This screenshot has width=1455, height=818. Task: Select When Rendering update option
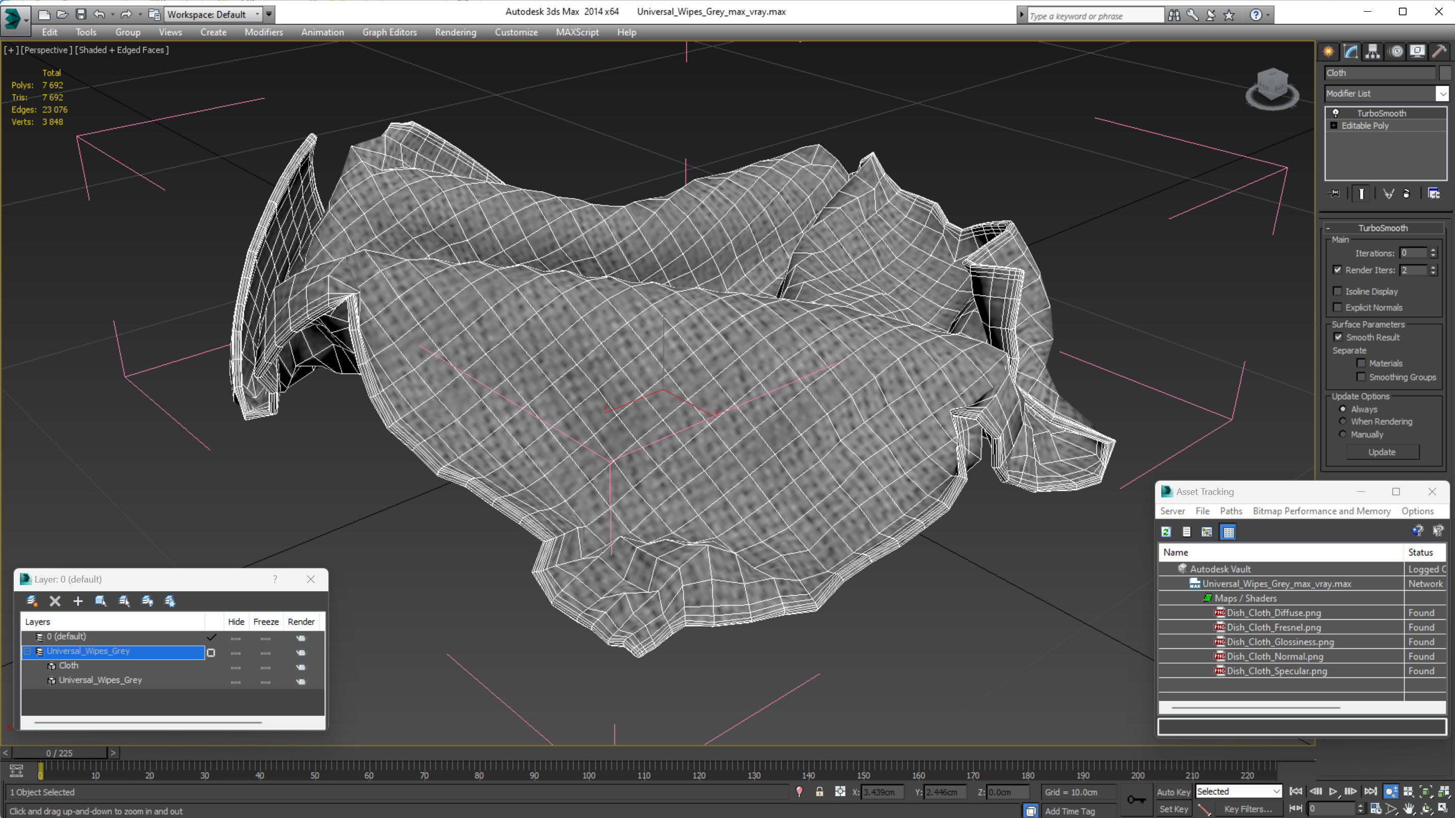pyautogui.click(x=1343, y=421)
